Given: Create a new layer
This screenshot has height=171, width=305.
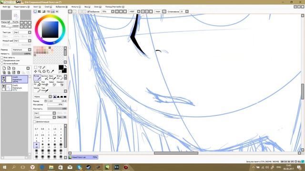Looking at the screenshot, I should click(x=4, y=68).
